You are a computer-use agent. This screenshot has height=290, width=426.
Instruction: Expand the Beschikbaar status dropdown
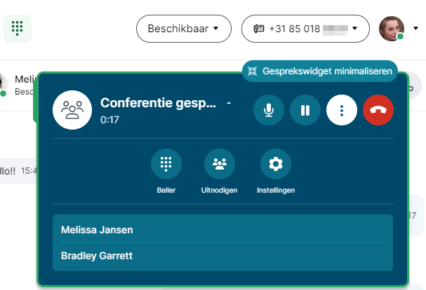click(x=183, y=29)
